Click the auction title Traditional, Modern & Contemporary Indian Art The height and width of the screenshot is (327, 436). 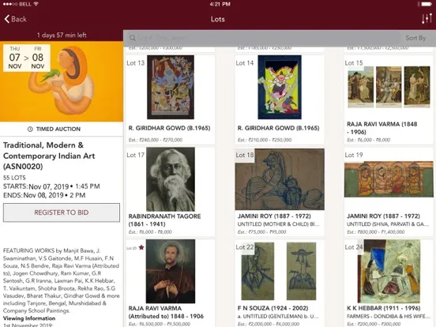pos(49,156)
